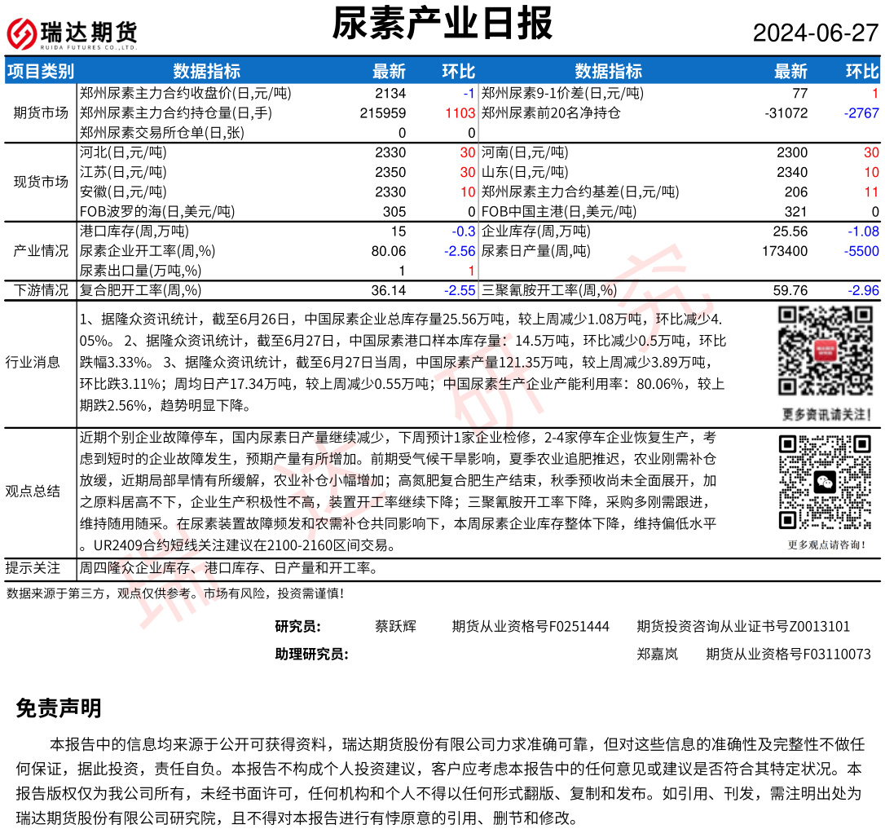Click the report date 2024-06-27

(815, 33)
